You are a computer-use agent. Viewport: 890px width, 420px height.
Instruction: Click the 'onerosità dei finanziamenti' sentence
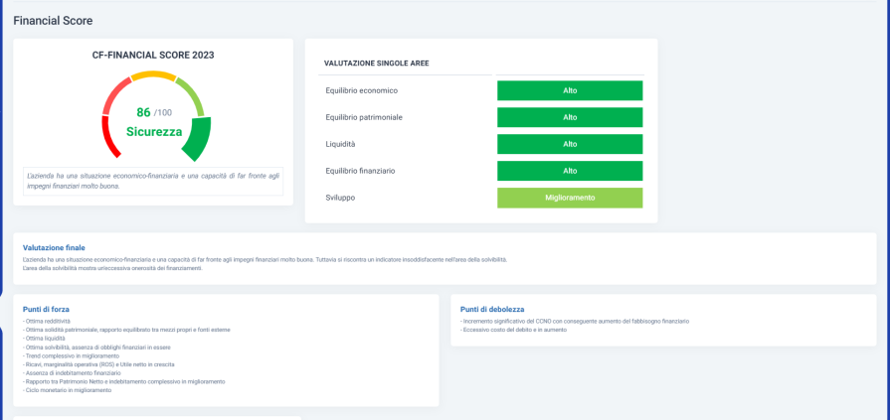(112, 268)
